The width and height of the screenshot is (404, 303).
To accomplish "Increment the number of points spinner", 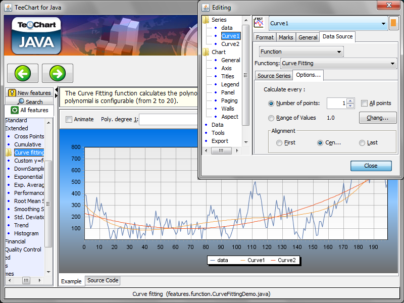I will click(350, 100).
